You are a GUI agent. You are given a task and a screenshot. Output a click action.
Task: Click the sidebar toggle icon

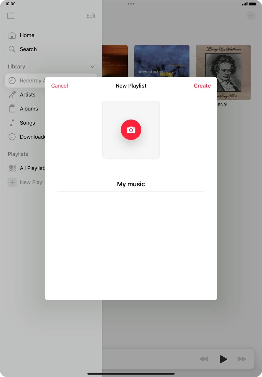[x=11, y=16]
